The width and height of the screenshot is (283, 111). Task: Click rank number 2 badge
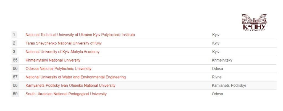pyautogui.click(x=14, y=43)
